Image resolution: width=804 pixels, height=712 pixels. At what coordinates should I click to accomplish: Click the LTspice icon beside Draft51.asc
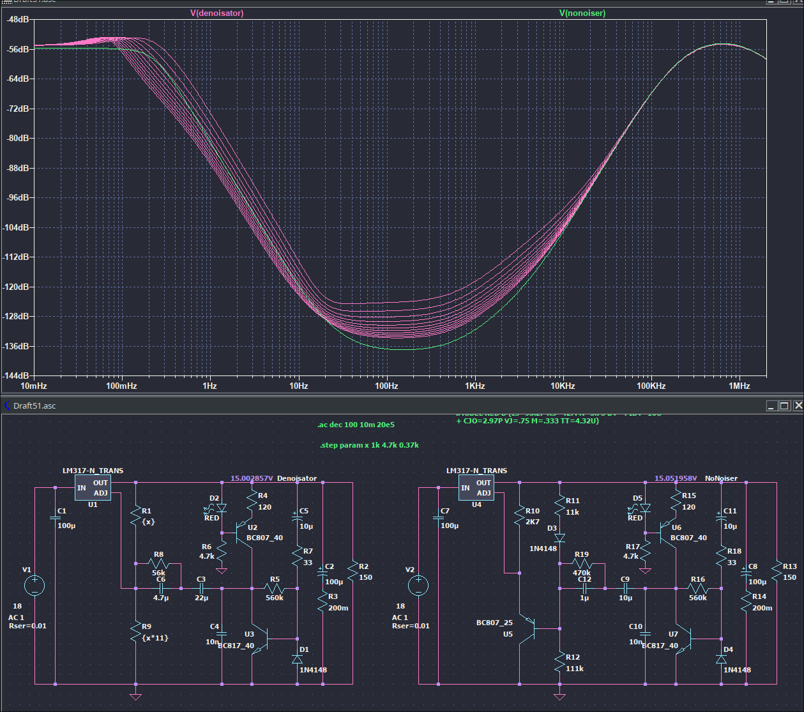(6, 405)
